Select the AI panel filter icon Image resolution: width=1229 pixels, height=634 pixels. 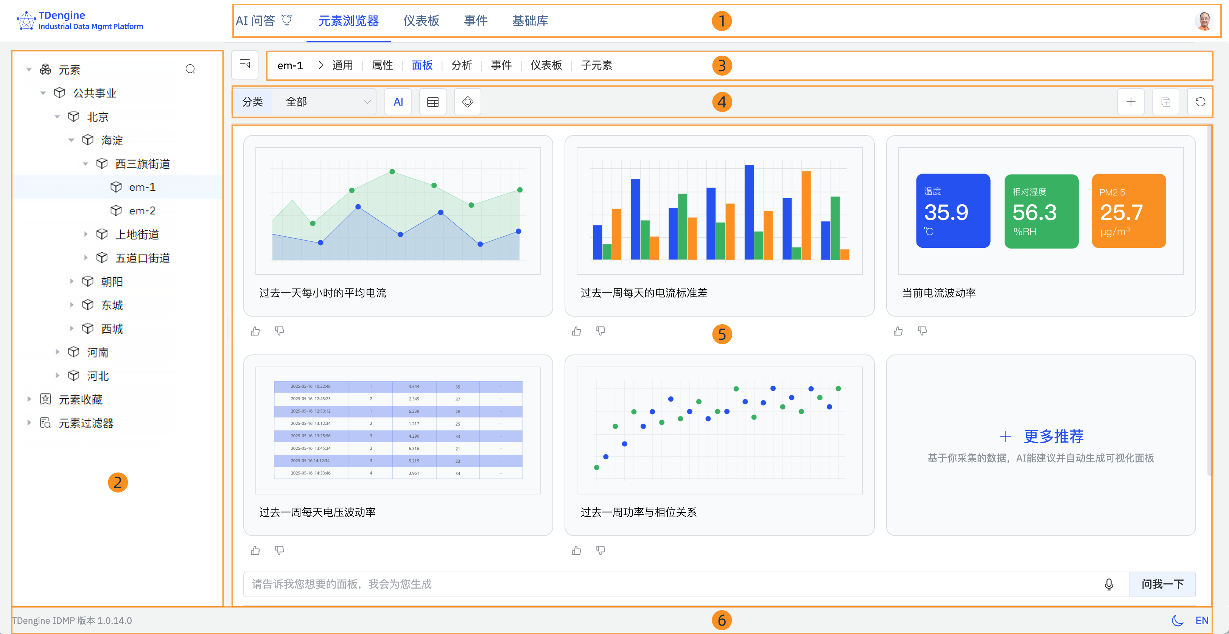pos(398,101)
